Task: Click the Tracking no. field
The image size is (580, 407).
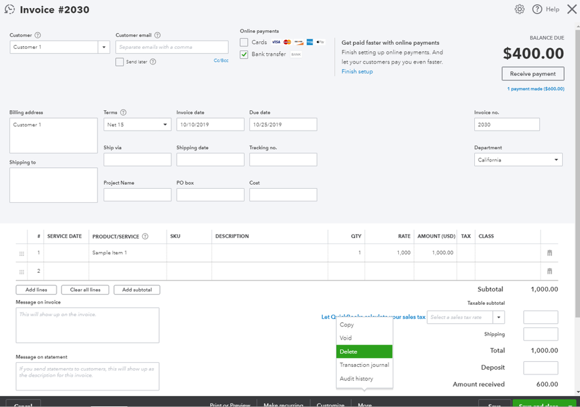Action: (283, 160)
